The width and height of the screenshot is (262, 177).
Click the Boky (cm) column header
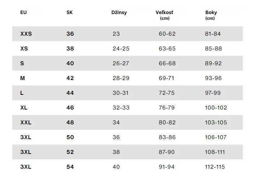coord(211,15)
